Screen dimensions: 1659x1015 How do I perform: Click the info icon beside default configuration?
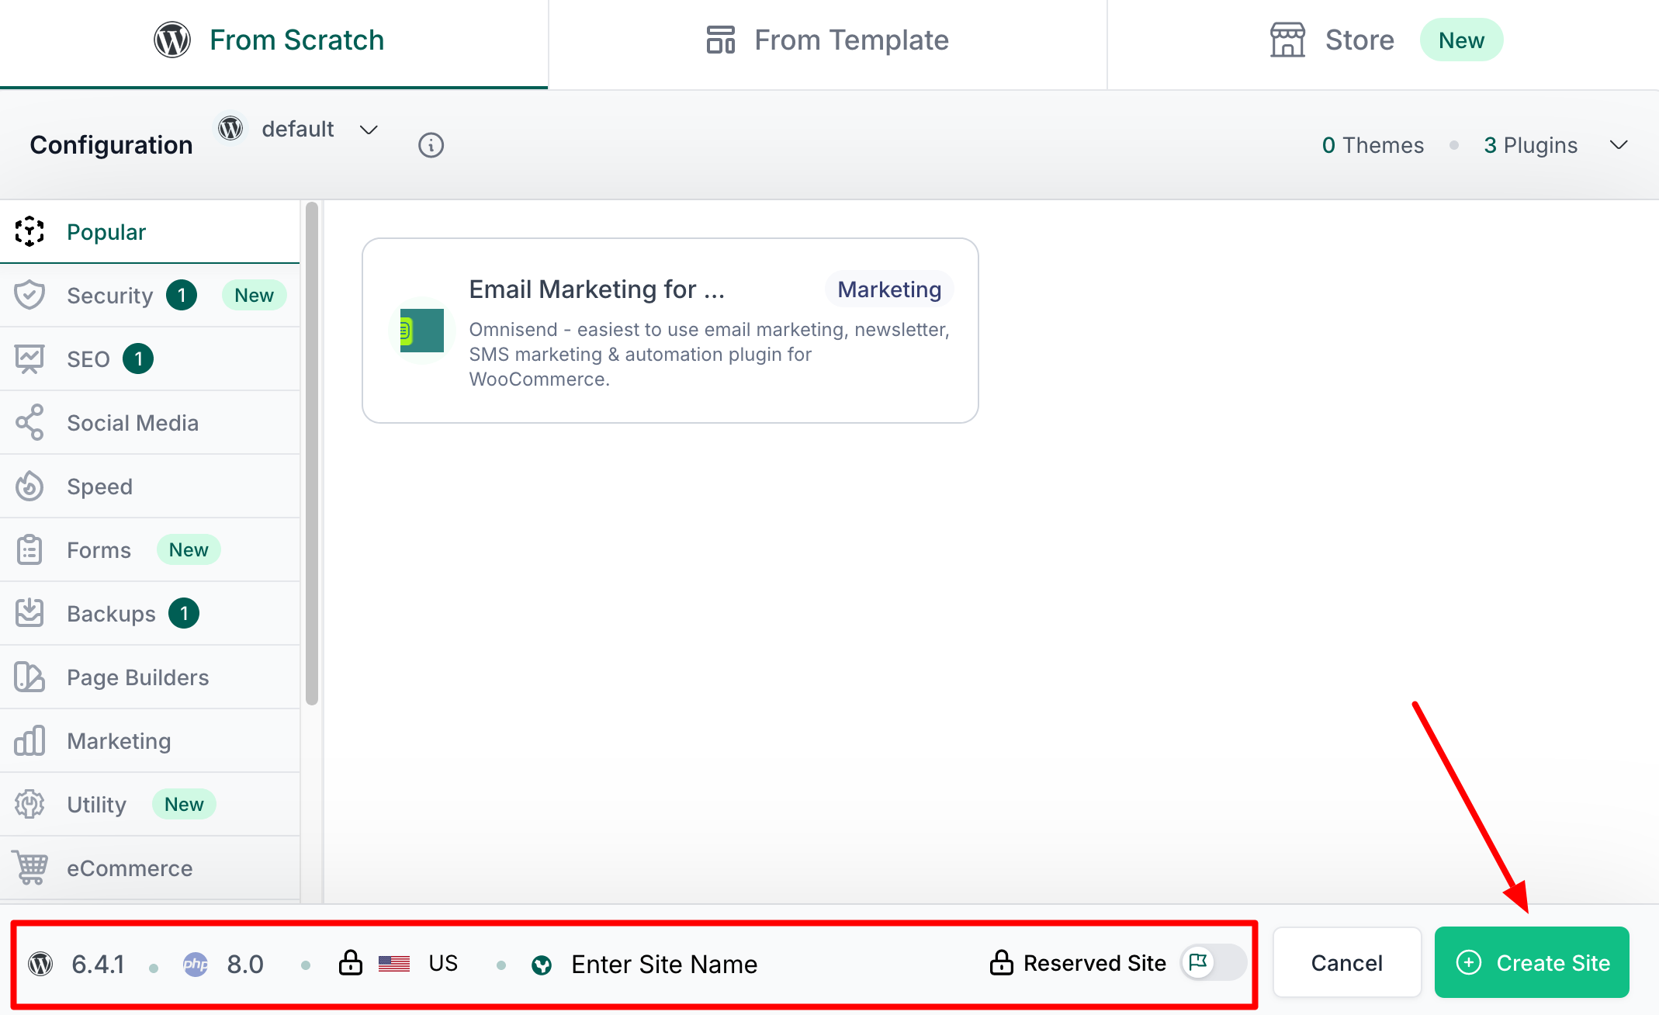click(x=431, y=145)
